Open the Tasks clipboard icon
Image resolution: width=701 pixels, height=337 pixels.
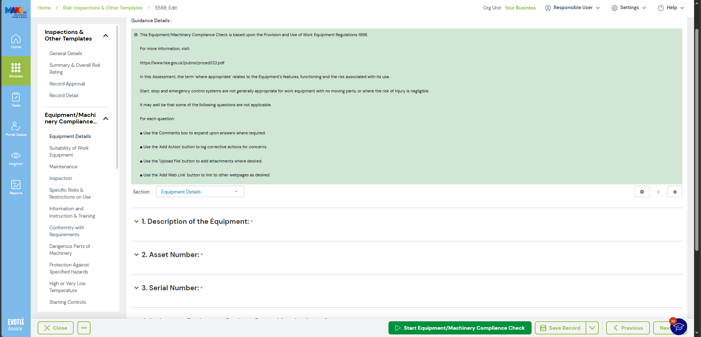point(16,100)
